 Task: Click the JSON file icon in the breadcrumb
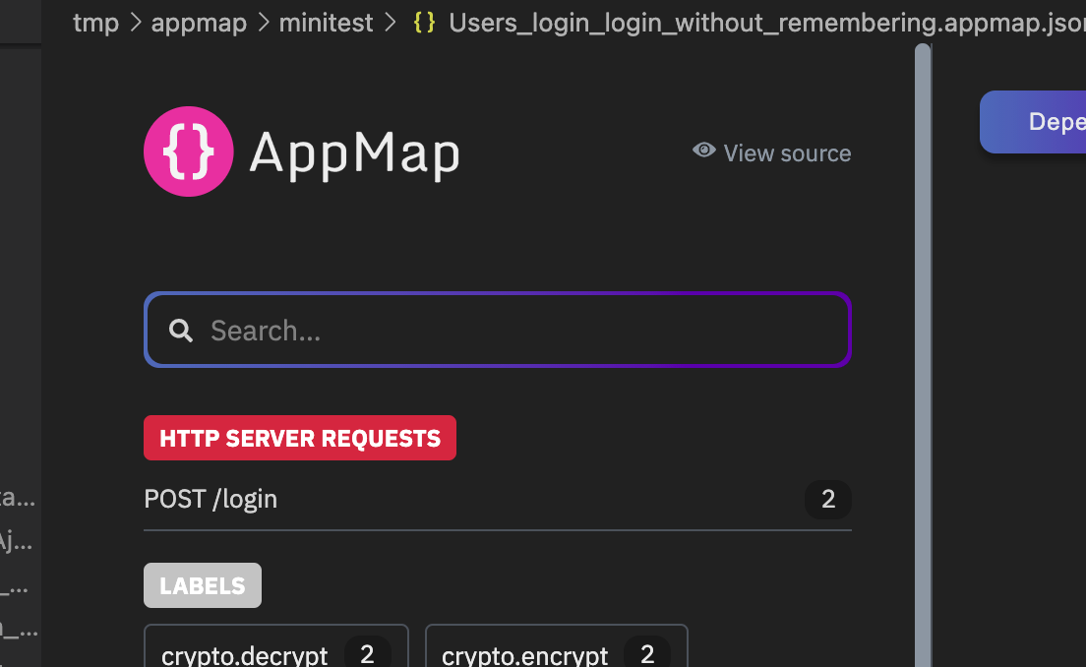423,22
